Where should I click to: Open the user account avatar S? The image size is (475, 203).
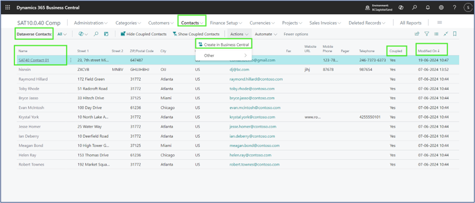pyautogui.click(x=468, y=8)
